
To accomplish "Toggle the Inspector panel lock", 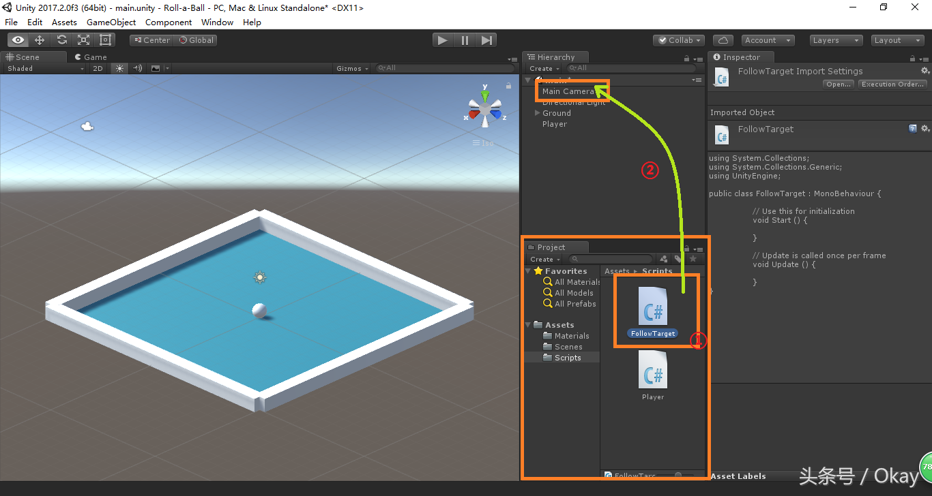I will tap(914, 59).
